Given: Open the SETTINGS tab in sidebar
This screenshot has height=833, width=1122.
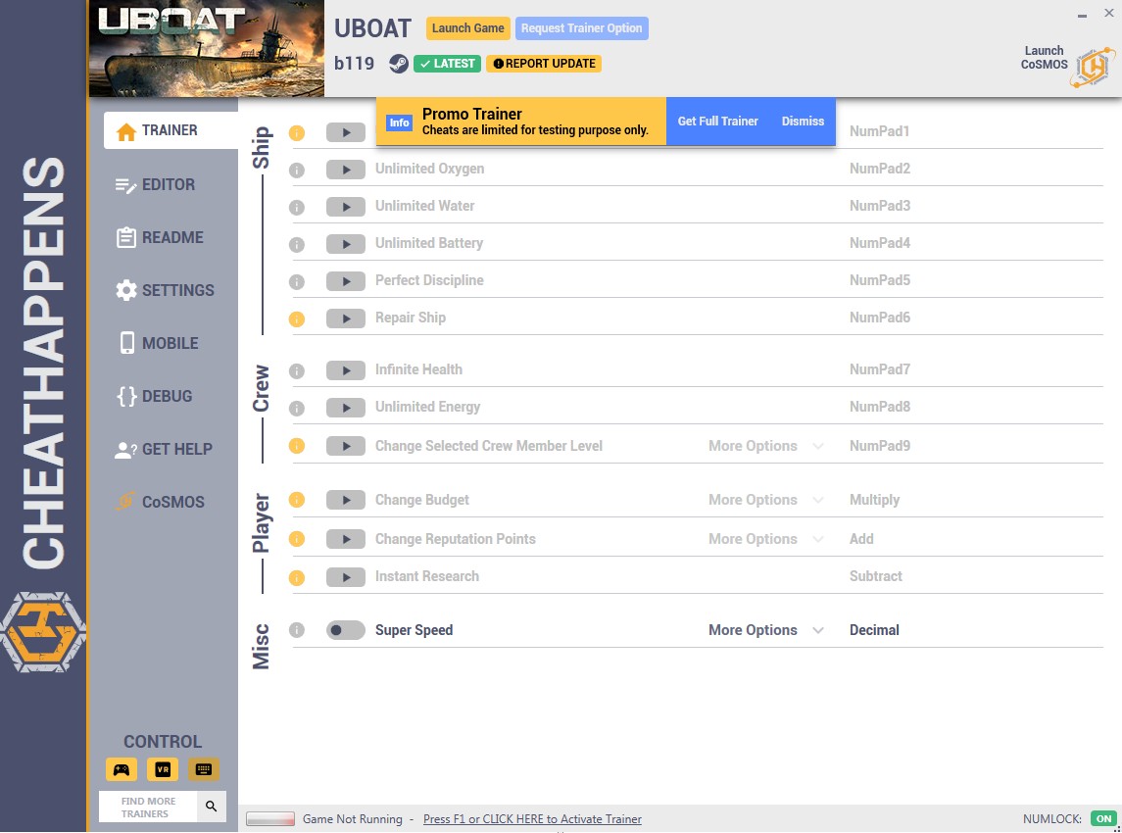Looking at the screenshot, I should (x=176, y=290).
